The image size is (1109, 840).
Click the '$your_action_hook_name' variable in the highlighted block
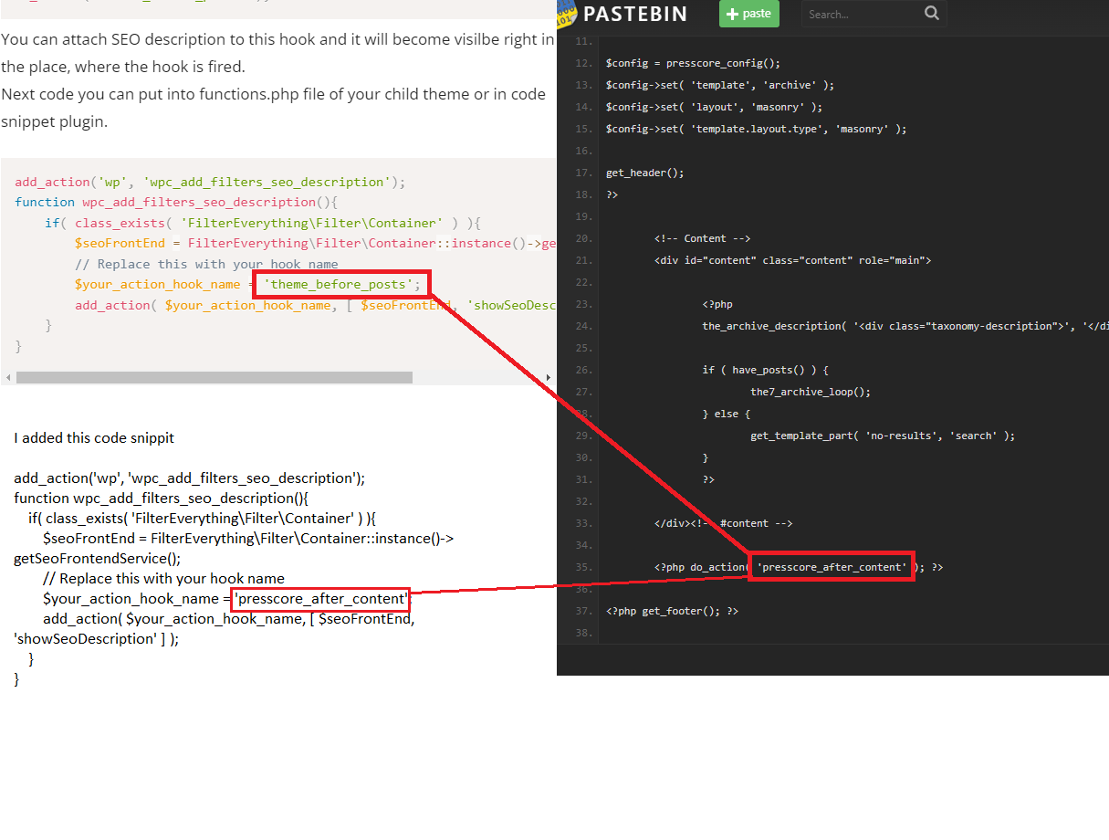click(157, 284)
